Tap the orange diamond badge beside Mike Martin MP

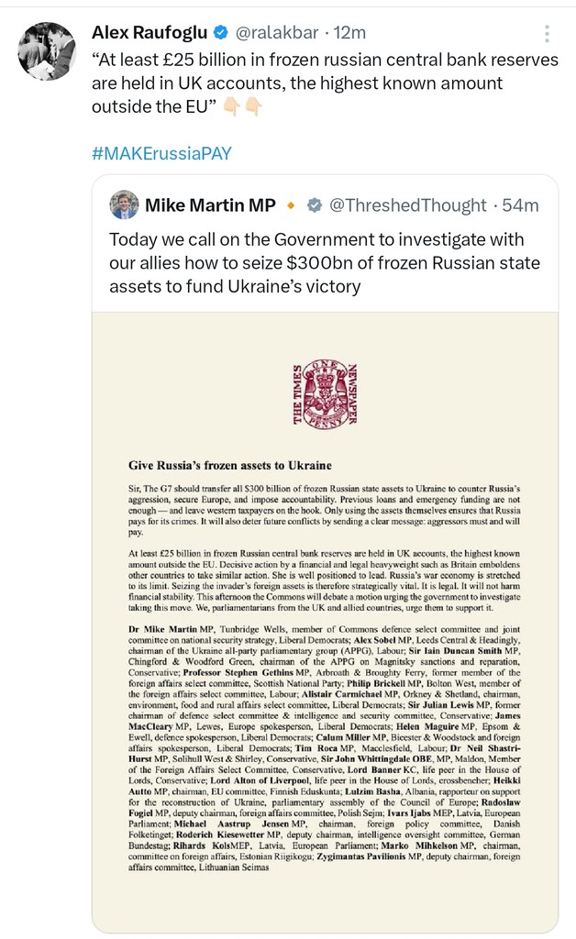tap(291, 205)
